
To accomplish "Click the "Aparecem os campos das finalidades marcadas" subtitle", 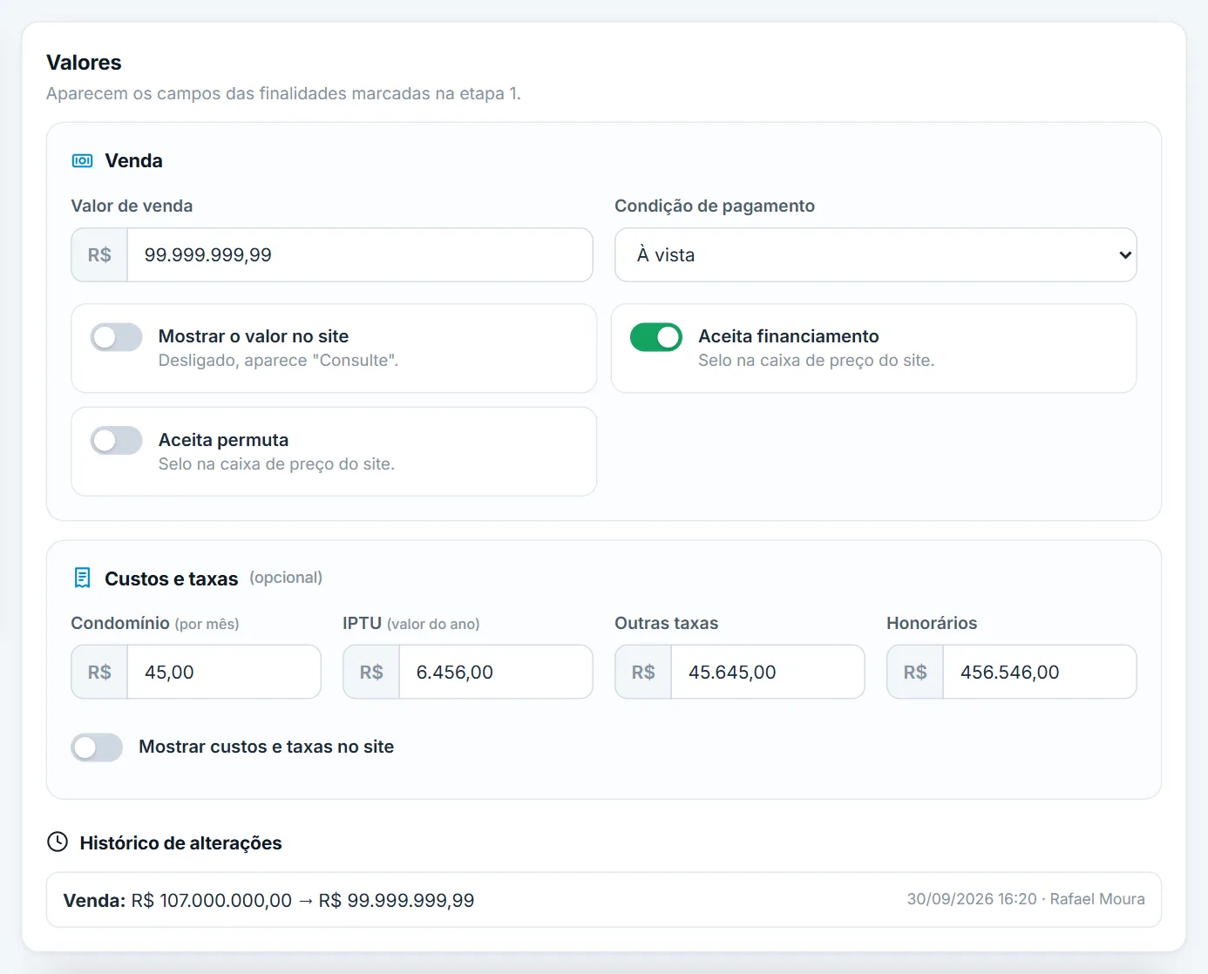I will pos(283,93).
